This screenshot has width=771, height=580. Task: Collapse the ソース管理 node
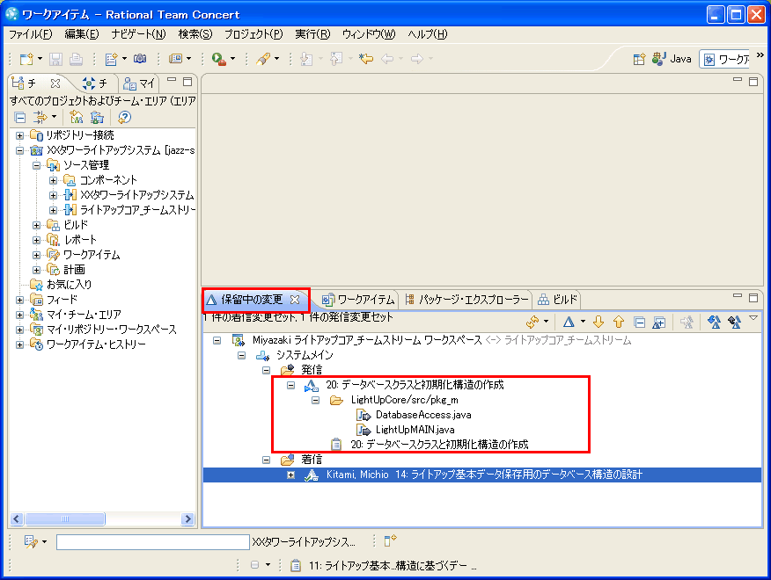36,165
